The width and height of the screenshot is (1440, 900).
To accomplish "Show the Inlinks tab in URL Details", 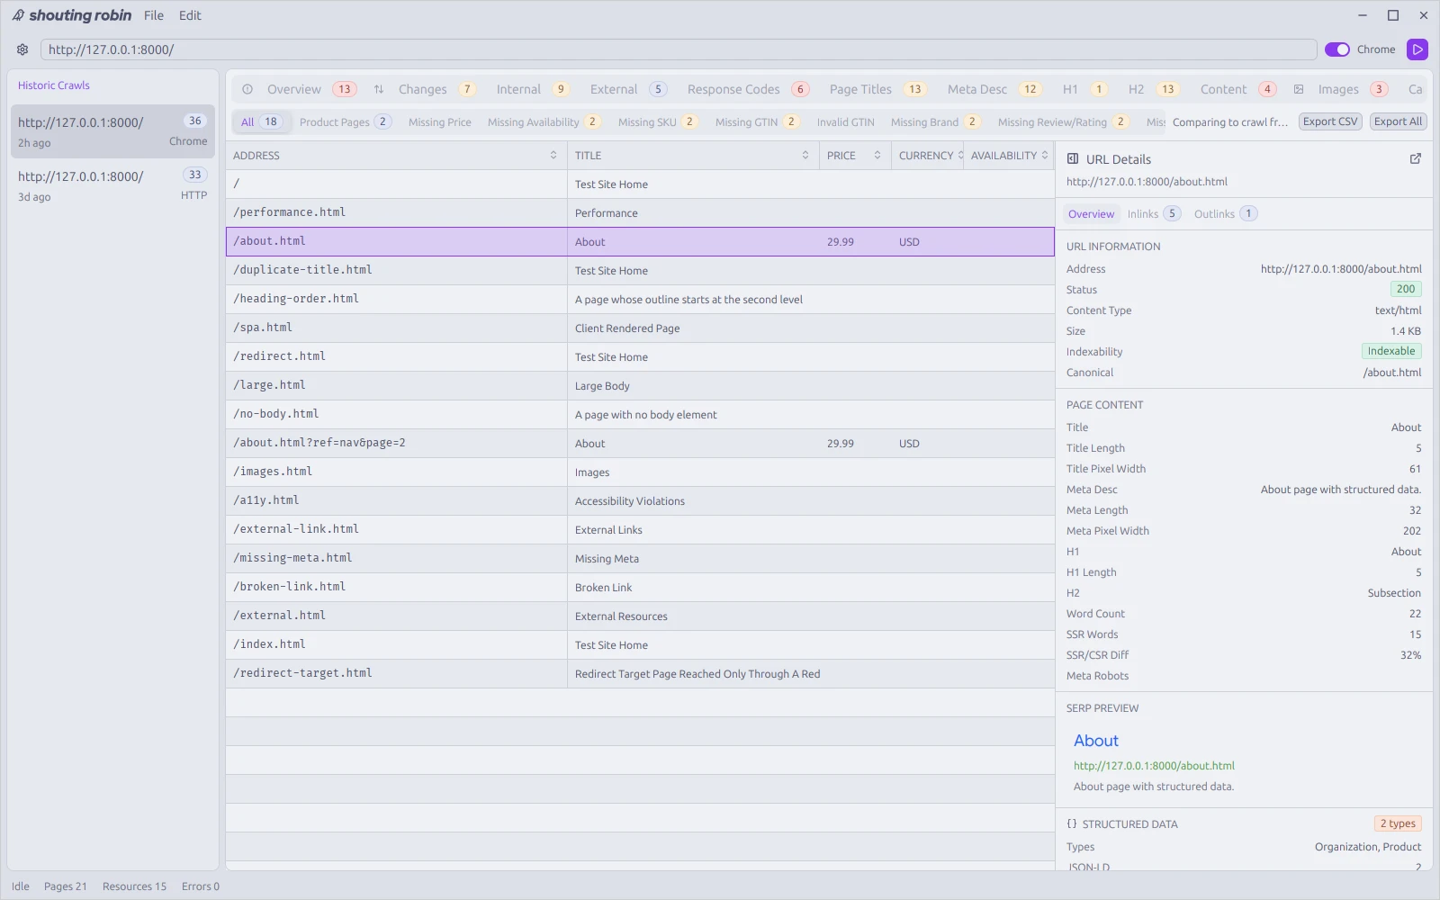I will pyautogui.click(x=1153, y=213).
